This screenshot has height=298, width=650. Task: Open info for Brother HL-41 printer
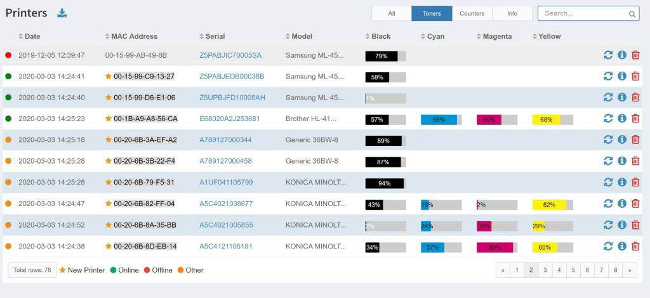[622, 119]
